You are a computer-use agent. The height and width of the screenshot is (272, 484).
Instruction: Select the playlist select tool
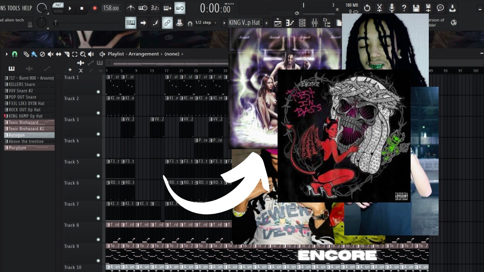click(74, 54)
